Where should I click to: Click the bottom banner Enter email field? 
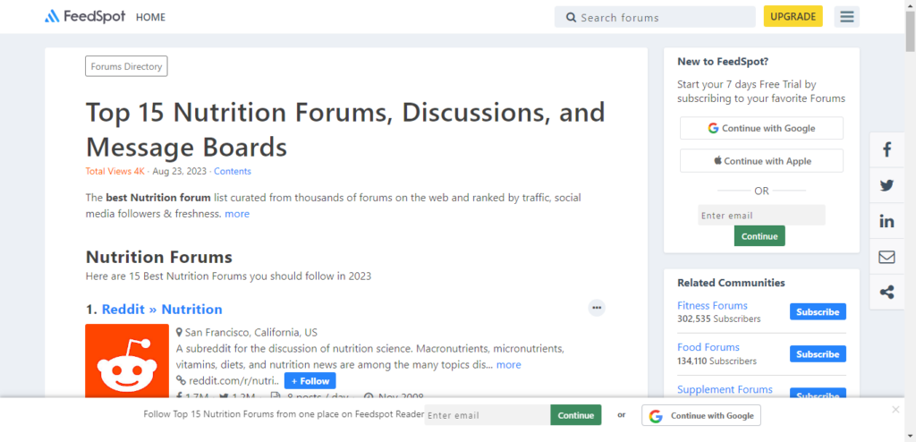pos(488,415)
